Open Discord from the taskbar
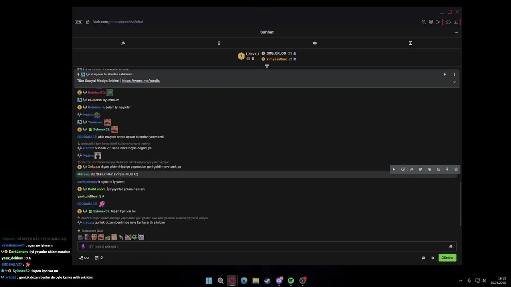The height and width of the screenshot is (287, 511). point(279,281)
